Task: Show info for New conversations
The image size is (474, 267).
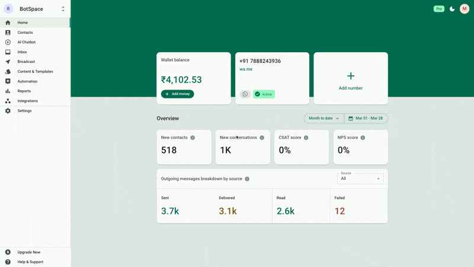Action: (262, 138)
